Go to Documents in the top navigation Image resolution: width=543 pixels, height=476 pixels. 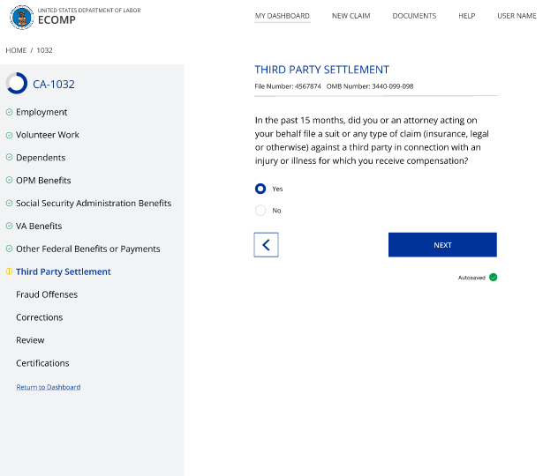pyautogui.click(x=414, y=16)
